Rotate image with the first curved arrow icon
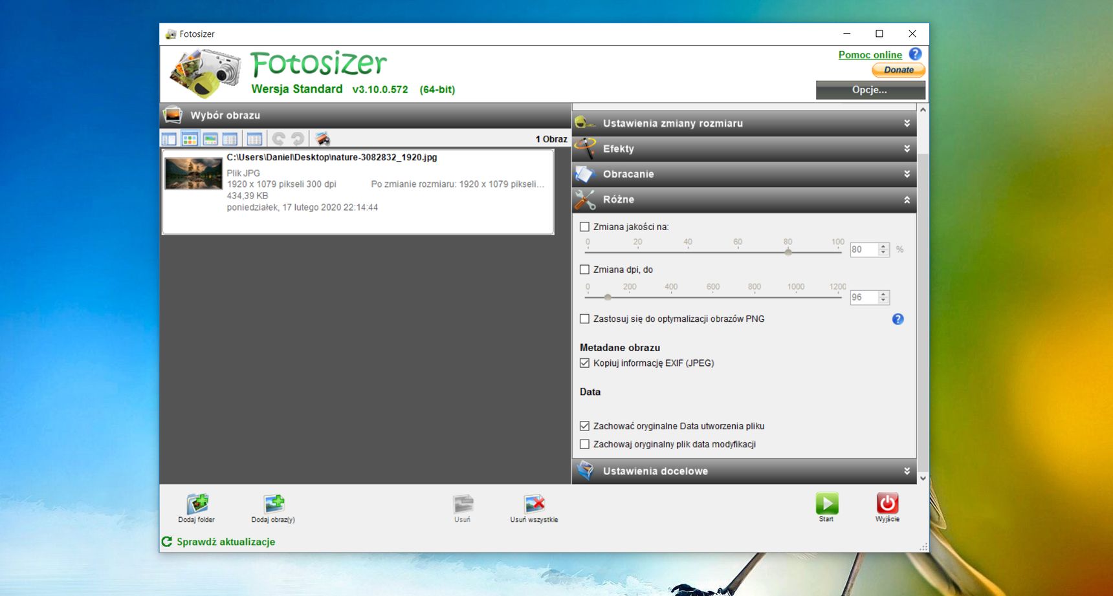 [279, 138]
